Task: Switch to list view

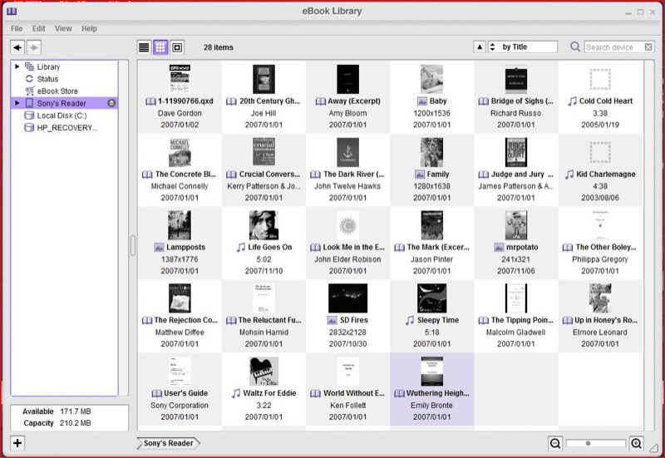Action: pos(144,47)
